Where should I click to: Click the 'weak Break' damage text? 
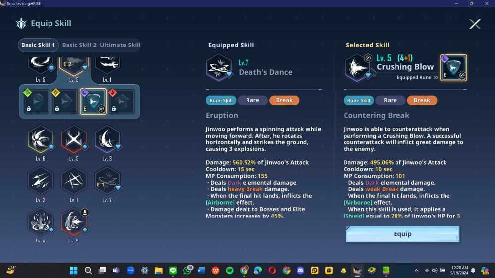pos(382,189)
